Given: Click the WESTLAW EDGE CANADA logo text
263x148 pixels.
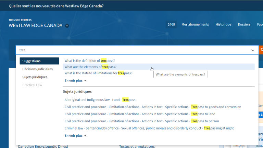Looking at the screenshot, I should coord(36,25).
